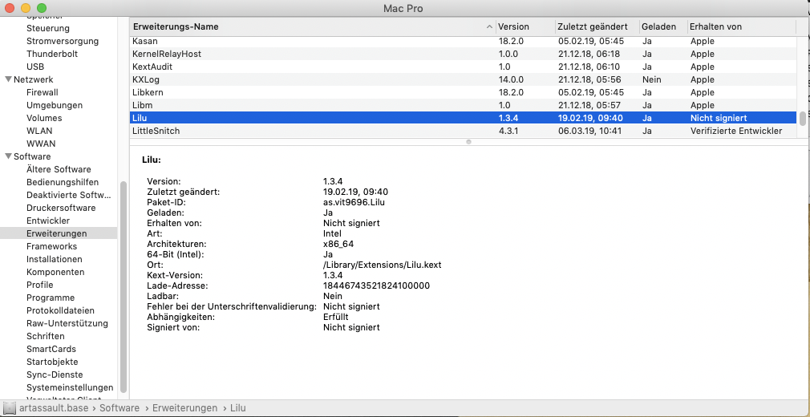Click the sidebar vertical scrollbar thumb
Viewport: 810px width, 417px height.
click(x=123, y=287)
